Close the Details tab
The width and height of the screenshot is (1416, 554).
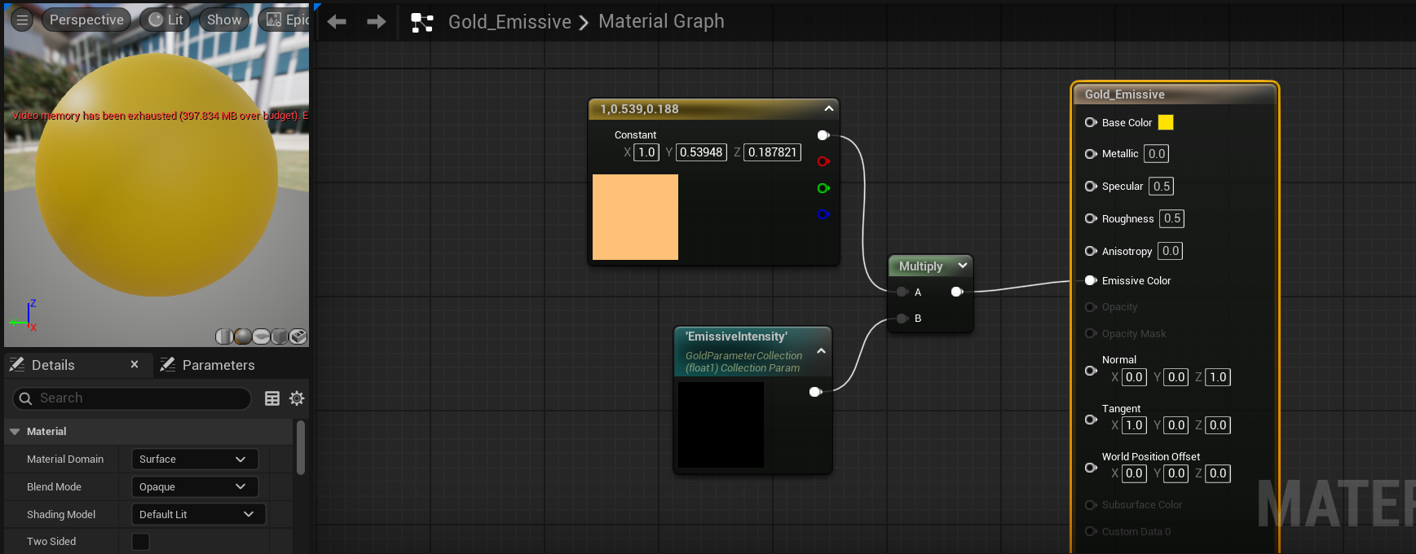pyautogui.click(x=135, y=364)
